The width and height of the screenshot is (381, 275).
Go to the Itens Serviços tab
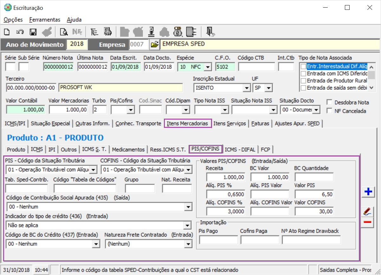point(229,123)
